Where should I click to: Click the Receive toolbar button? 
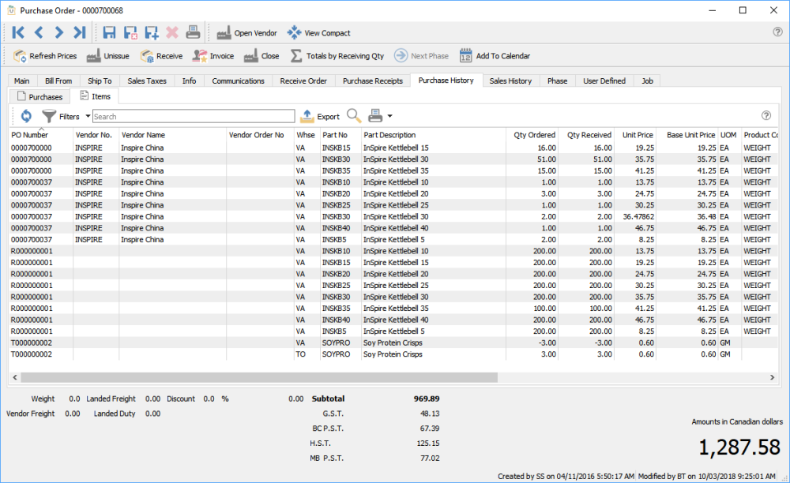point(161,56)
